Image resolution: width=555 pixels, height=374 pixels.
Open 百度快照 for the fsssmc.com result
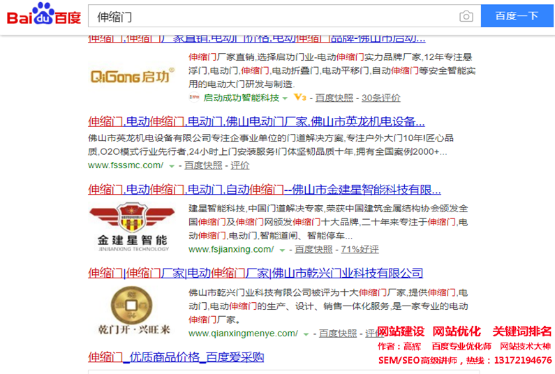[203, 165]
